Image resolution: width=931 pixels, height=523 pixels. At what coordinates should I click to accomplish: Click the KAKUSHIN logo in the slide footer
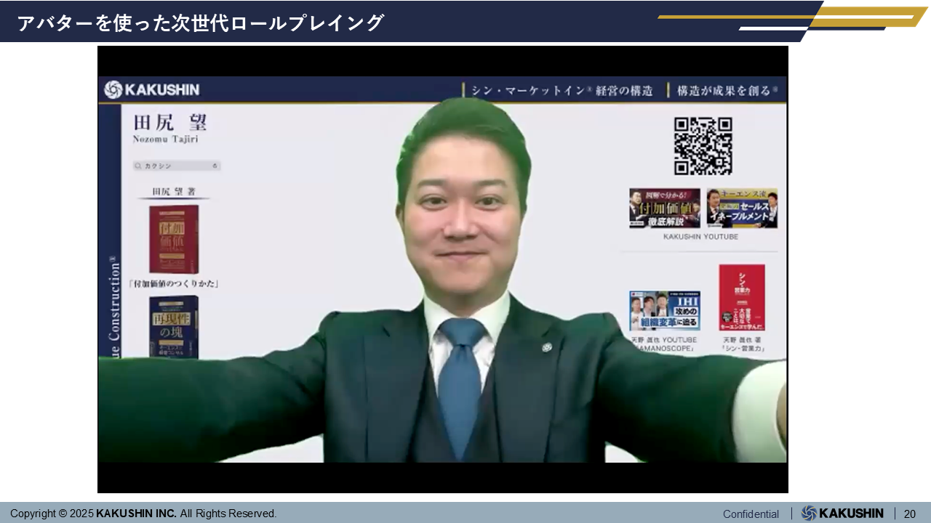tap(842, 513)
